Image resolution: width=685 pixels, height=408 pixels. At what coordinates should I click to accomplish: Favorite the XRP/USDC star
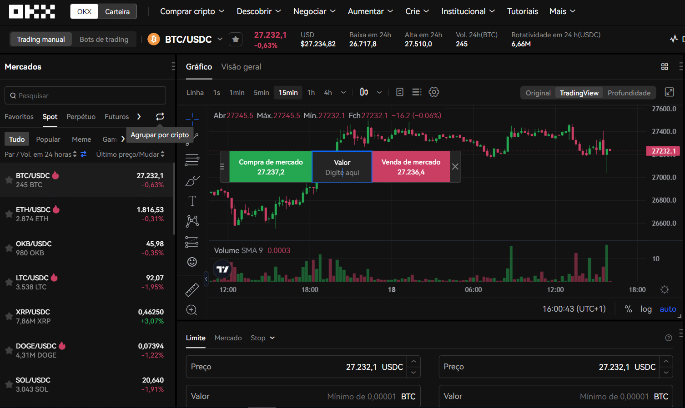click(x=9, y=316)
